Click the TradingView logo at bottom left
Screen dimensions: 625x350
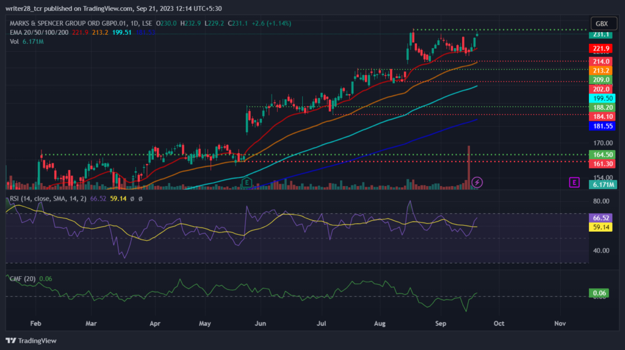(x=31, y=341)
